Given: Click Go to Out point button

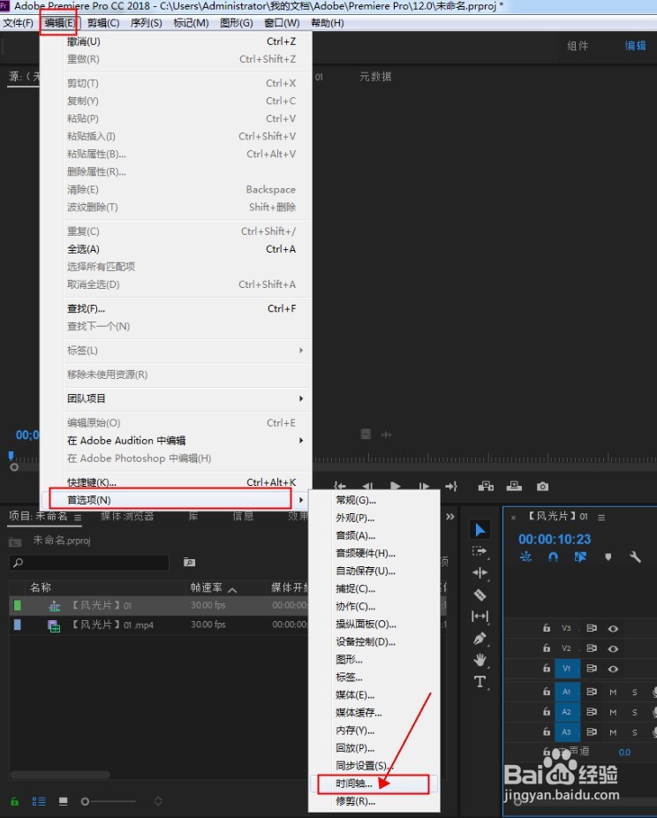Looking at the screenshot, I should (451, 486).
